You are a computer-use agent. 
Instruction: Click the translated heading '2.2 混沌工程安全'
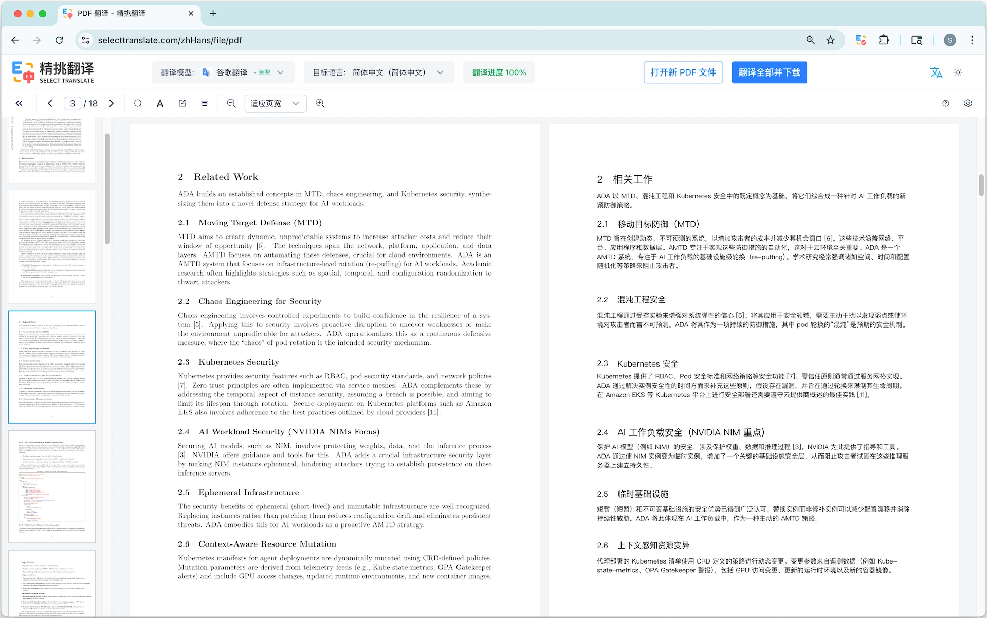631,300
